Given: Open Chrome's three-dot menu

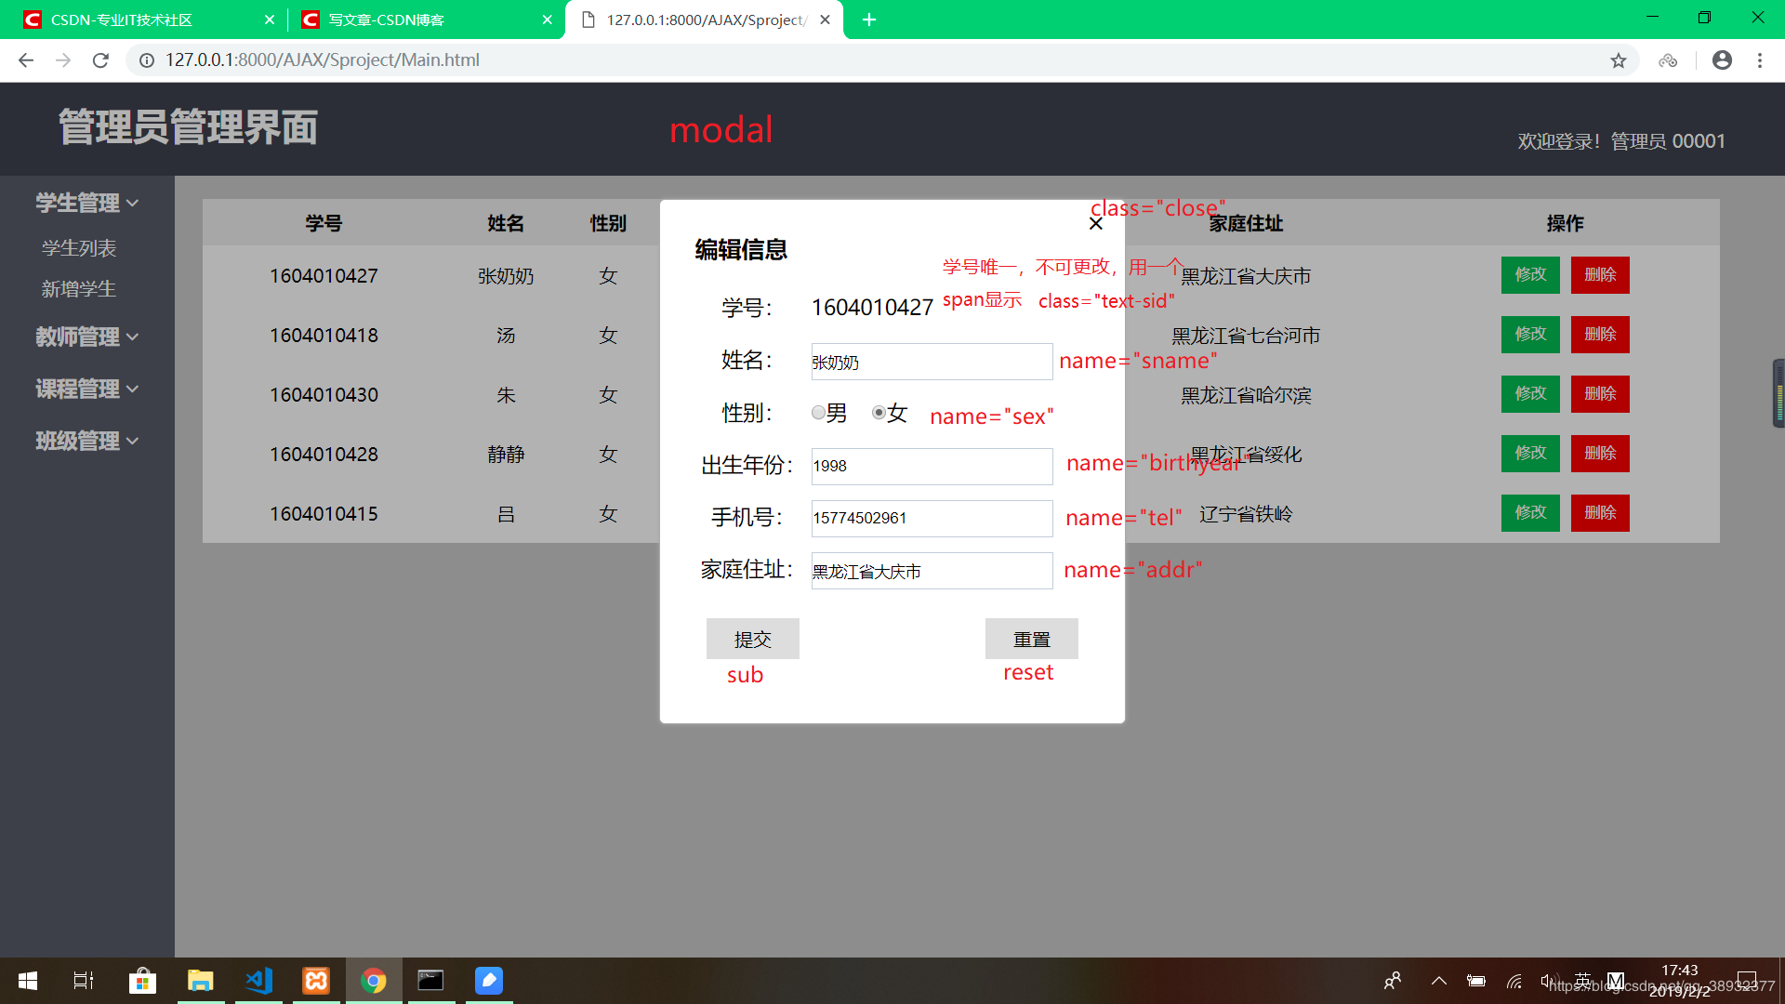Looking at the screenshot, I should pyautogui.click(x=1760, y=59).
